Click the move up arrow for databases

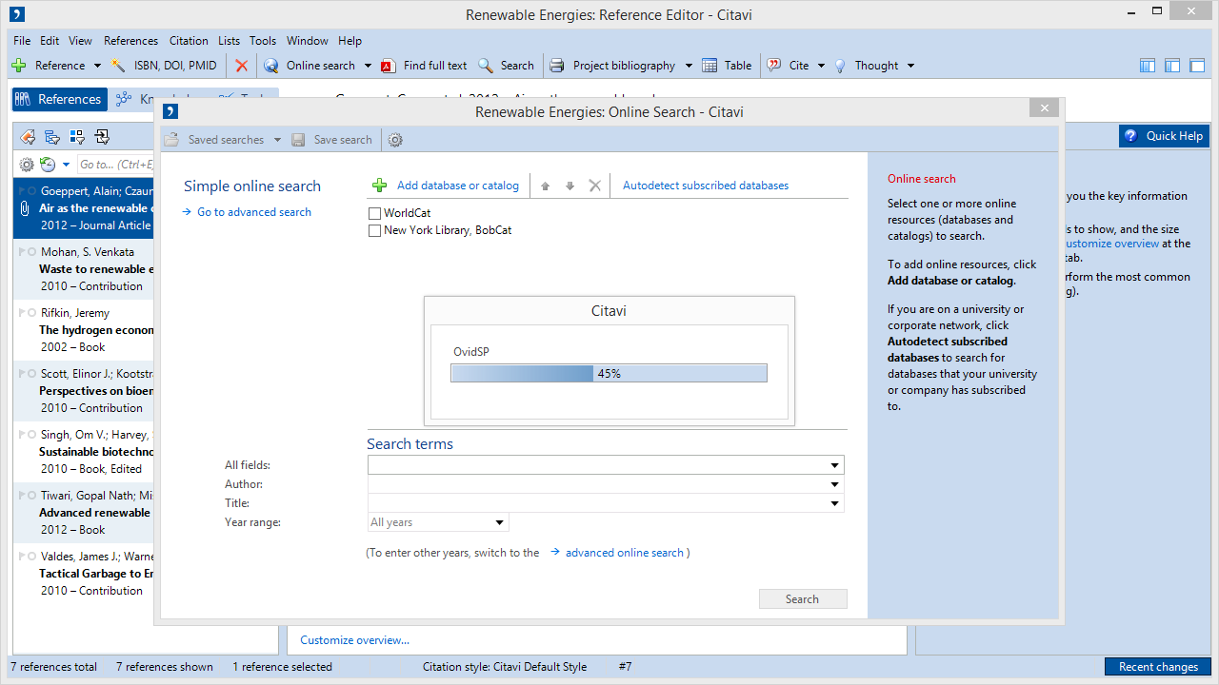click(546, 186)
